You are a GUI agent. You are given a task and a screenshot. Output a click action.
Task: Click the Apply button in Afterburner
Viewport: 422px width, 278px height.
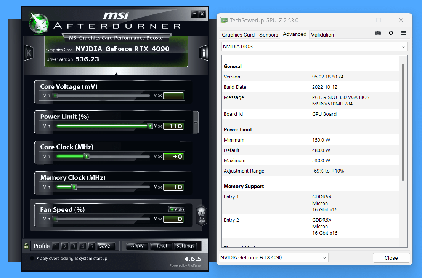pos(137,246)
